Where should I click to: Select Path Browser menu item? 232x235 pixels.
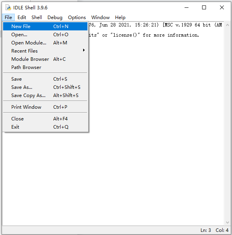[45, 67]
